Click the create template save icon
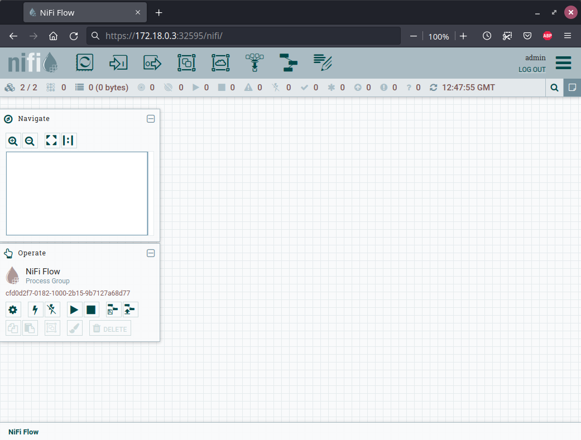Image resolution: width=581 pixels, height=440 pixels. click(113, 310)
